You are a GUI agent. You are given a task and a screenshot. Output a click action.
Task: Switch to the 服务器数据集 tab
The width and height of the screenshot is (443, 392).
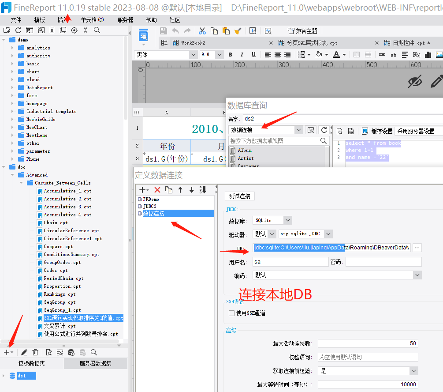click(x=96, y=363)
